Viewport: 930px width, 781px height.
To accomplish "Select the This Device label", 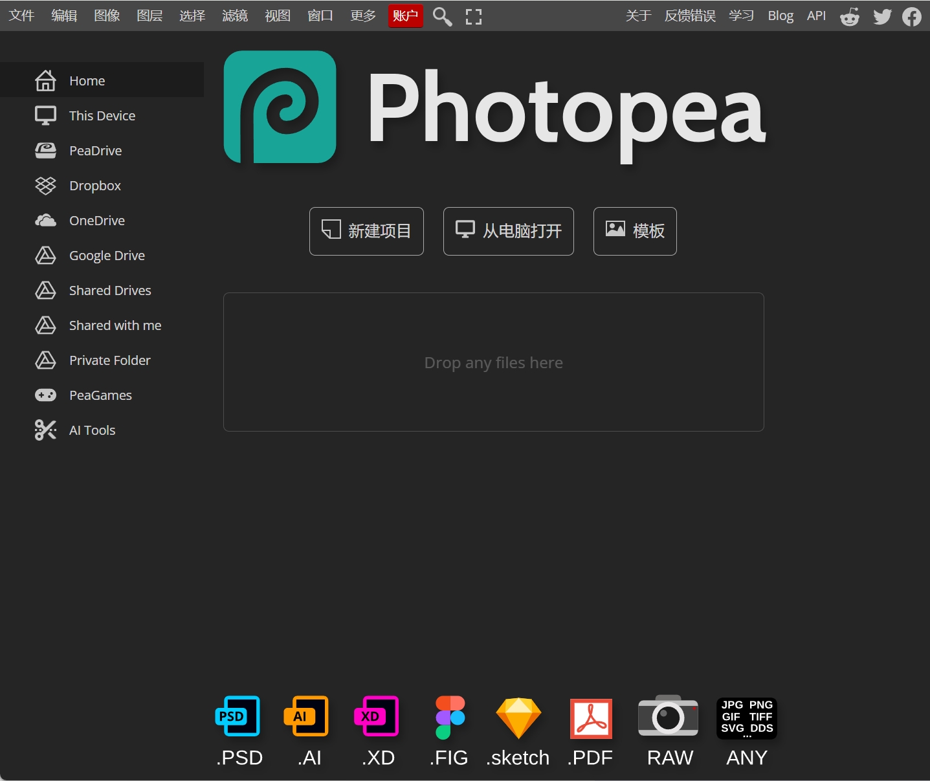I will (x=102, y=116).
